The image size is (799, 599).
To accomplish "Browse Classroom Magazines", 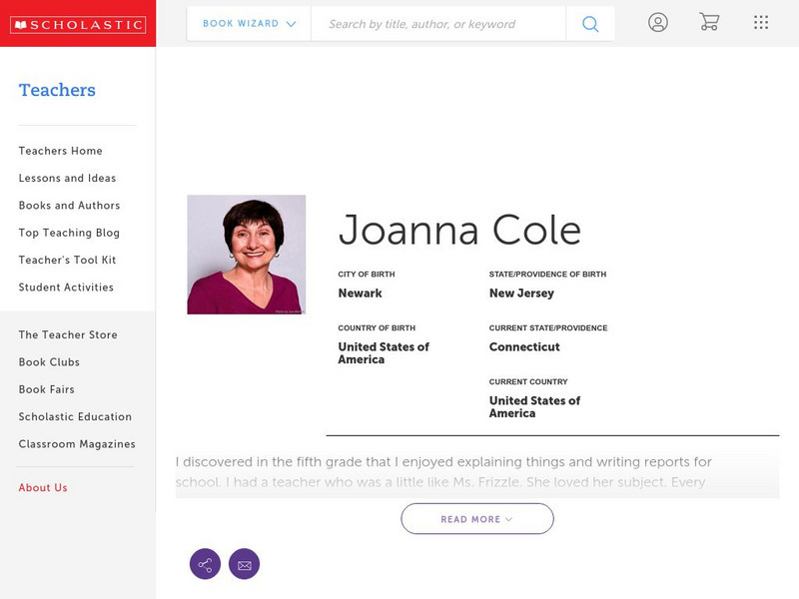I will 76,443.
